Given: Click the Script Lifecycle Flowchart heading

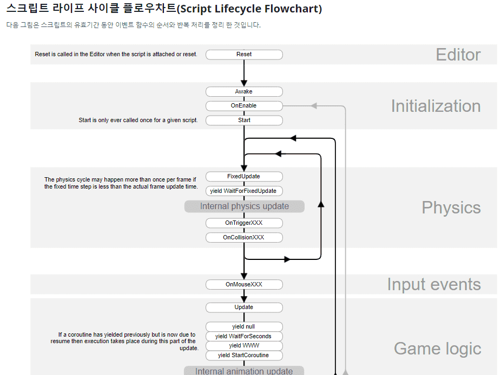Looking at the screenshot, I should click(164, 9).
